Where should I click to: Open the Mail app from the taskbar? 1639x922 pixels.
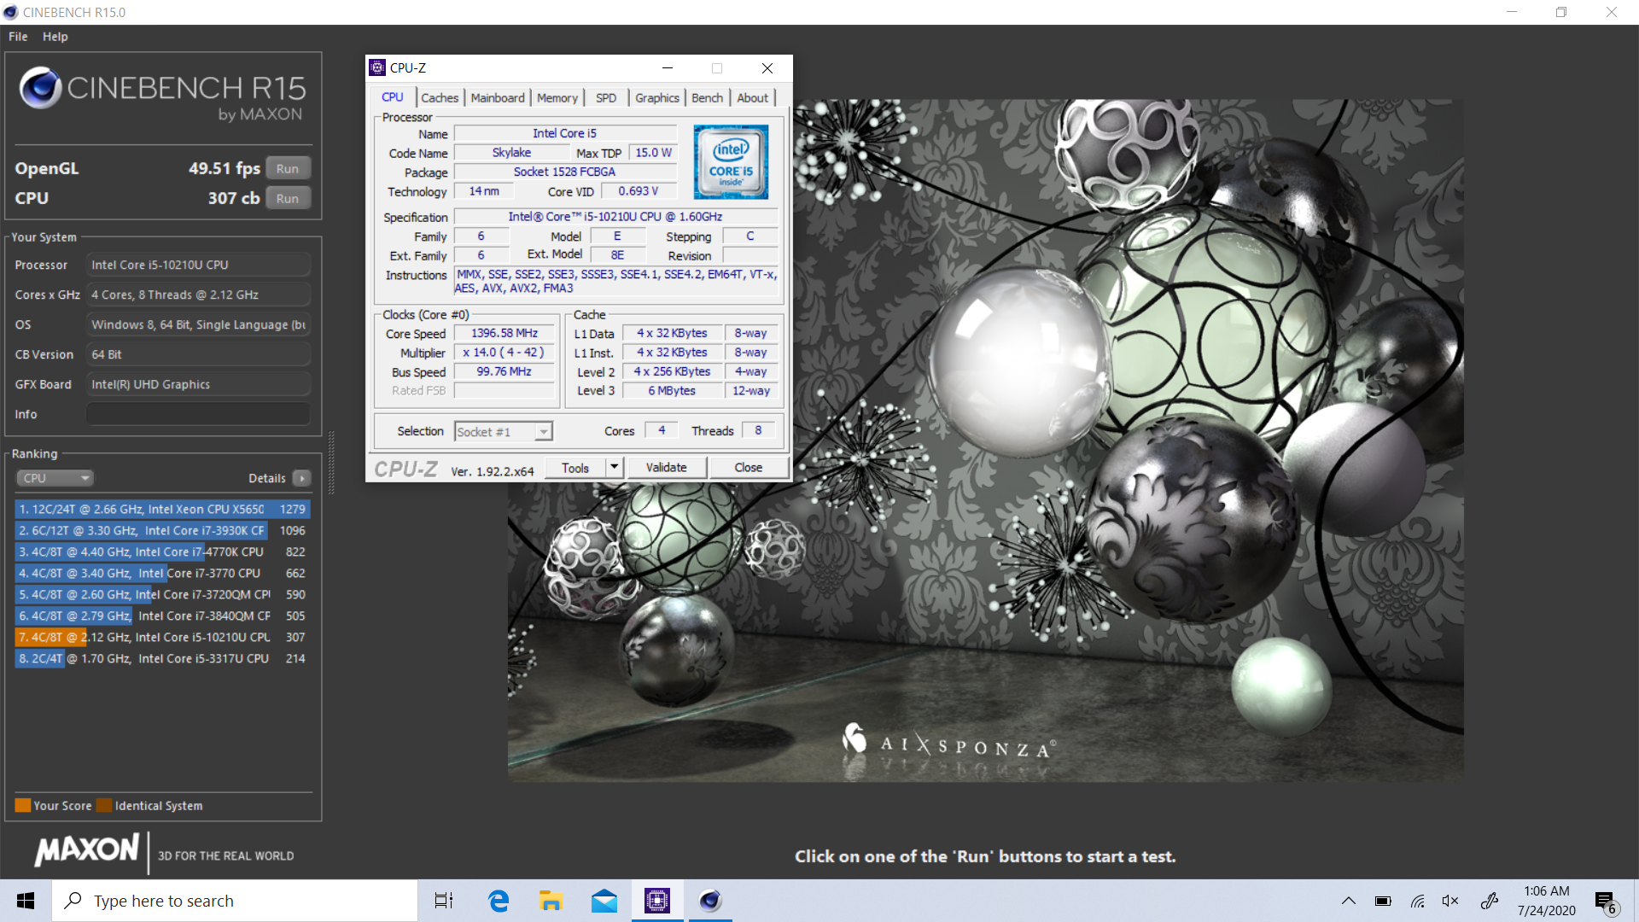604,901
